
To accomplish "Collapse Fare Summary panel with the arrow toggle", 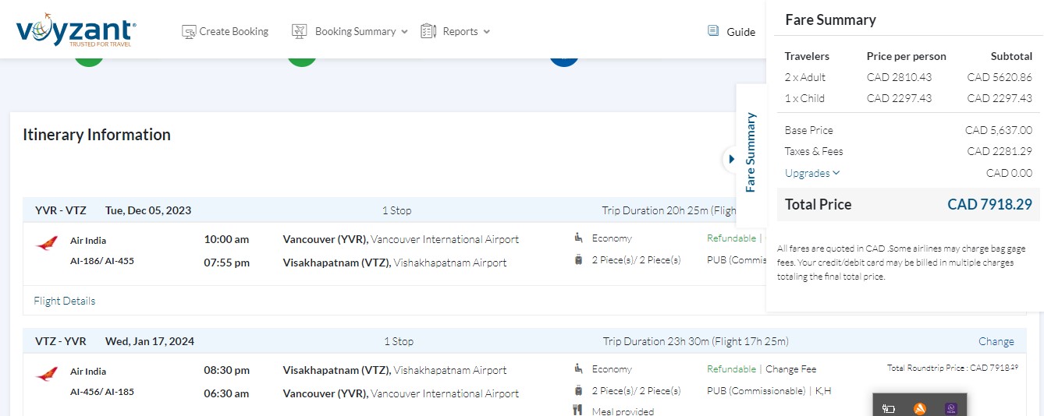I will (731, 159).
